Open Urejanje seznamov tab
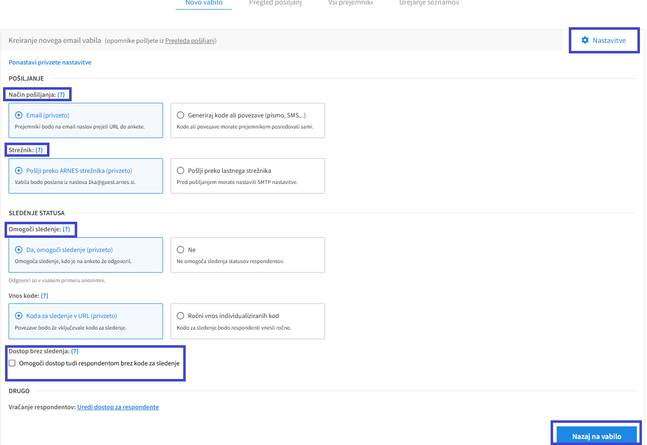Viewport: 647px width, 445px height. [x=429, y=3]
